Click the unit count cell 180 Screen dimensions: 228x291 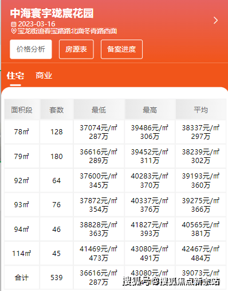coord(57,156)
